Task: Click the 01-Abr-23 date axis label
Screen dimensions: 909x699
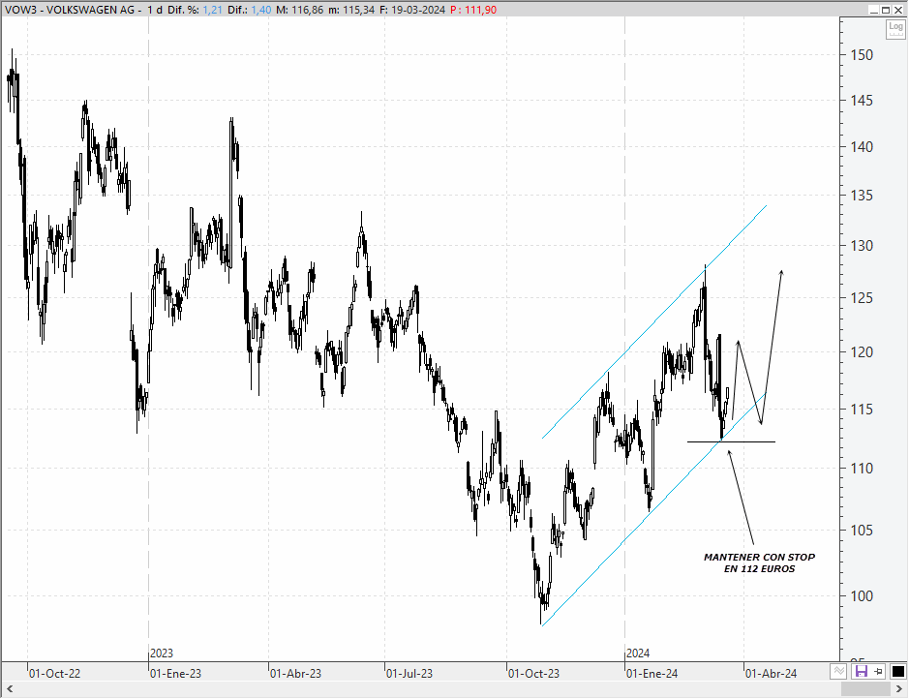Action: tap(295, 674)
